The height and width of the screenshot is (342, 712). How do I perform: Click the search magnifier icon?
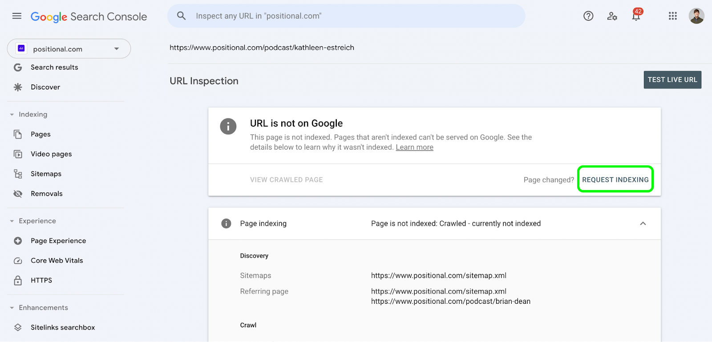coord(181,16)
